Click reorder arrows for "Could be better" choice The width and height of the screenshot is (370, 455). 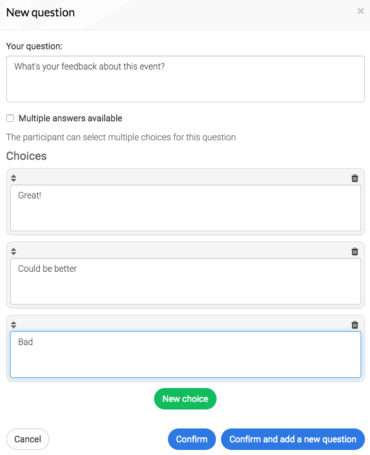14,252
